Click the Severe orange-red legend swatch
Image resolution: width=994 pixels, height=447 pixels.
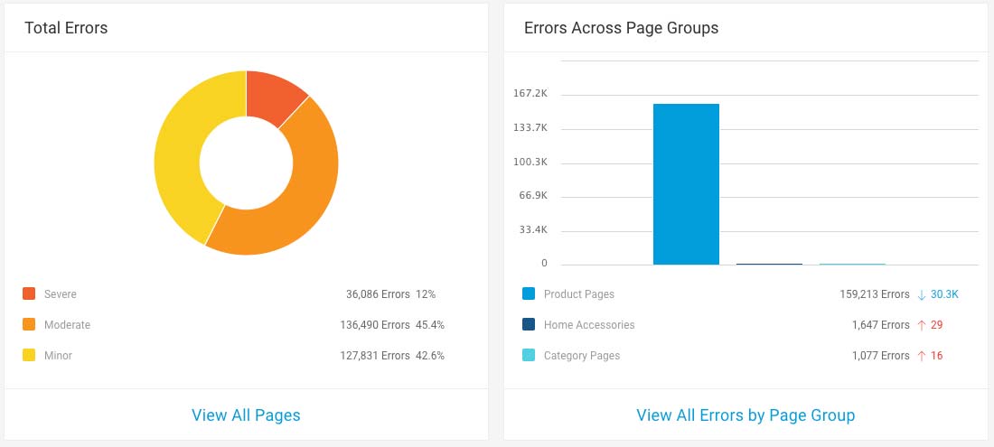29,294
